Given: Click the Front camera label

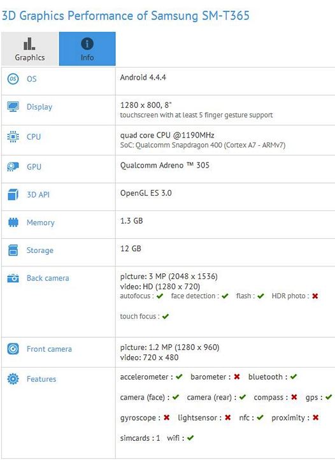Looking at the screenshot, I should click(49, 349).
